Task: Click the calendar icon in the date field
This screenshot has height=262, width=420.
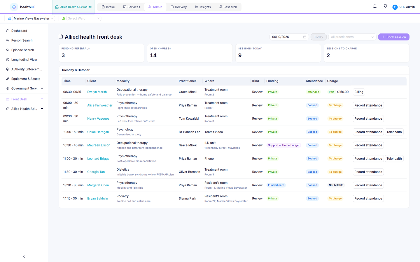Action: pos(305,37)
